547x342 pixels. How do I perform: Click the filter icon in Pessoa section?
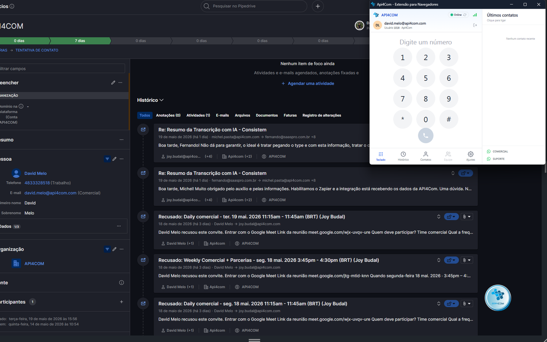[107, 159]
